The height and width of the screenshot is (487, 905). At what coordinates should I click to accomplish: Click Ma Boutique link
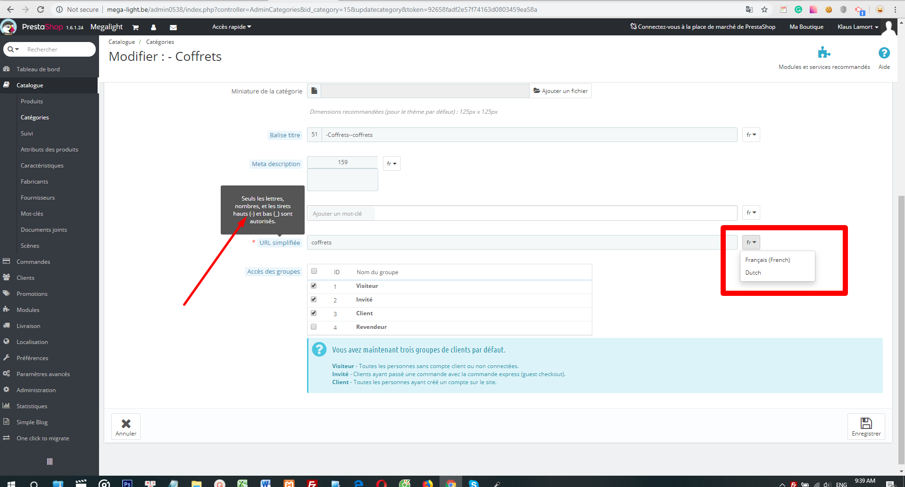pyautogui.click(x=806, y=27)
